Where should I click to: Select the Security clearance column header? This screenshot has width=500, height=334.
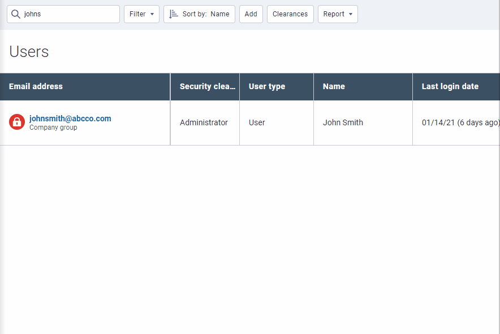coord(207,86)
